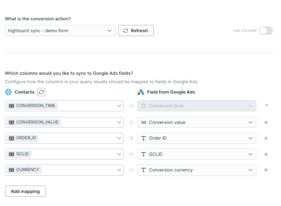Click the Refresh button
The image size is (281, 206).
click(136, 31)
